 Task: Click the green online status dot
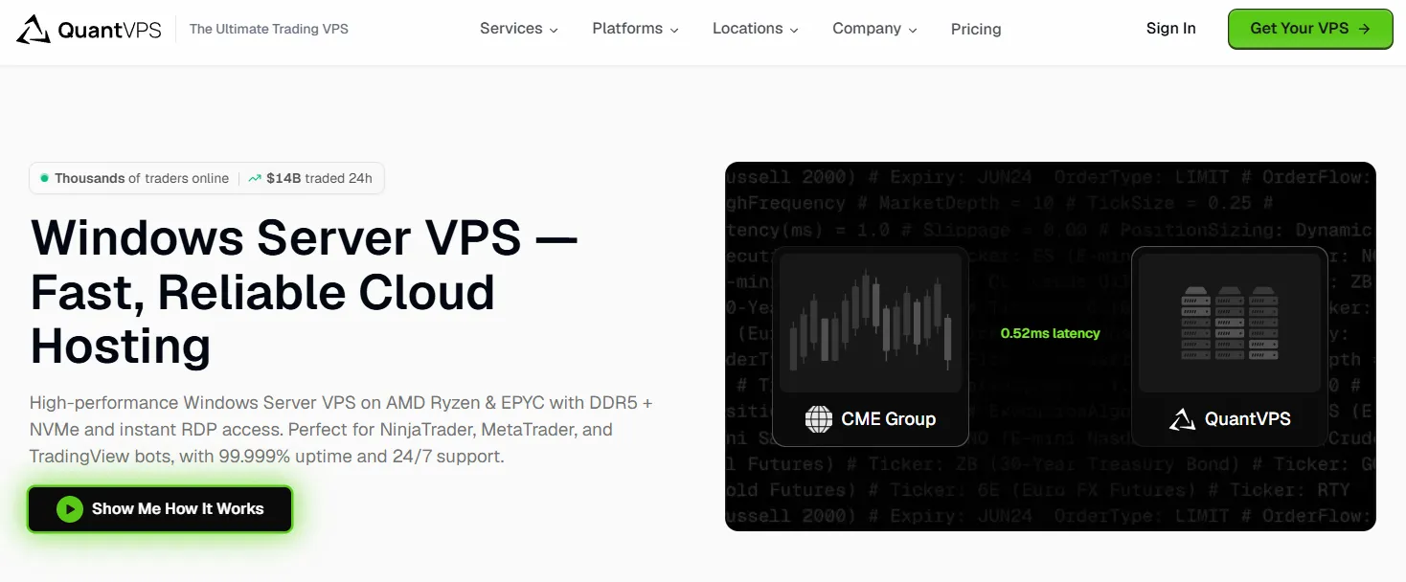tap(44, 178)
